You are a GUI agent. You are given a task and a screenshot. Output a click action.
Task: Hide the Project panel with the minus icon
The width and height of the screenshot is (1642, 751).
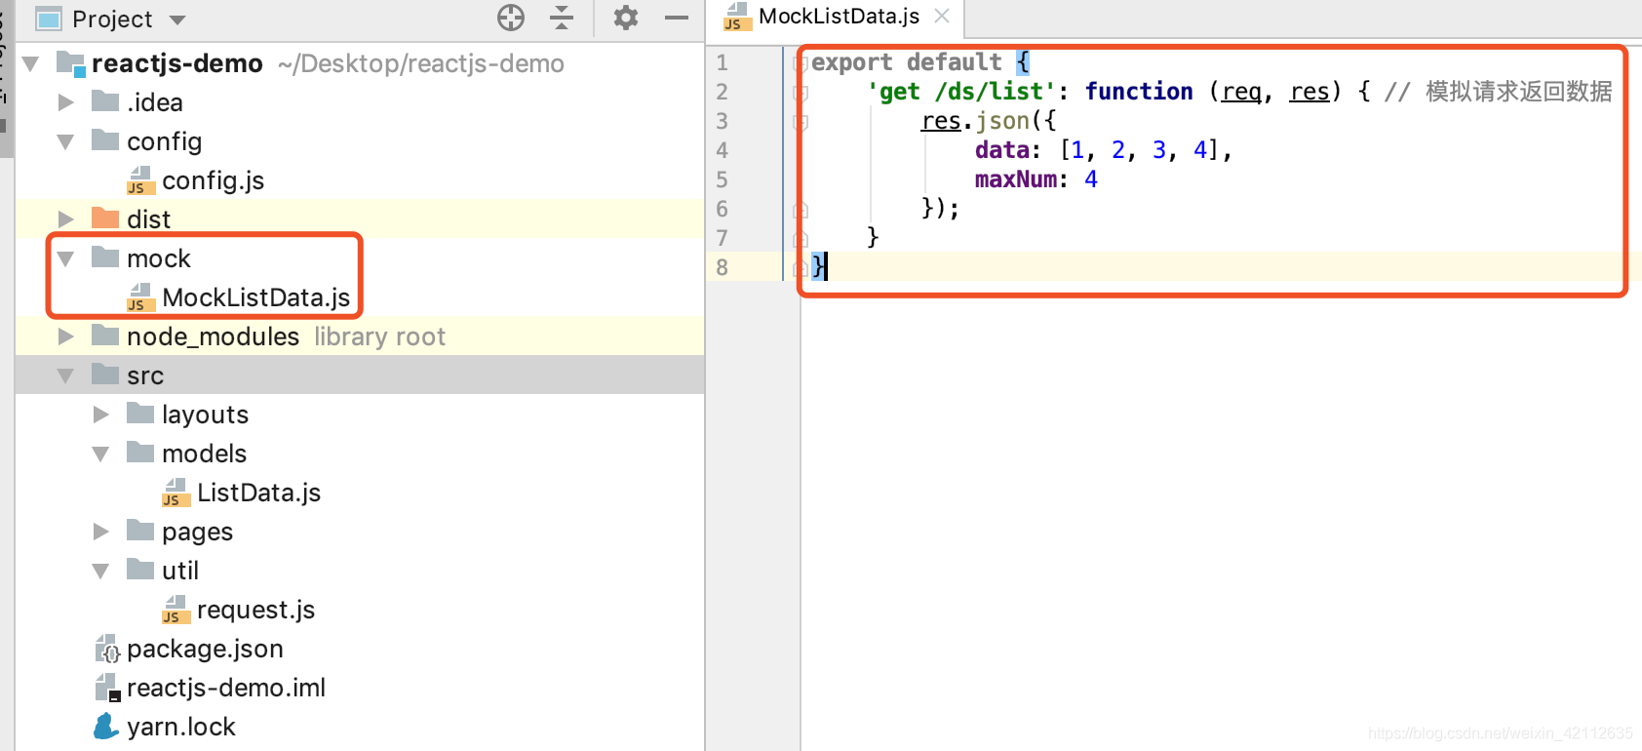[677, 18]
